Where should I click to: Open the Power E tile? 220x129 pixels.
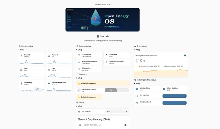pyautogui.click(x=32, y=59)
